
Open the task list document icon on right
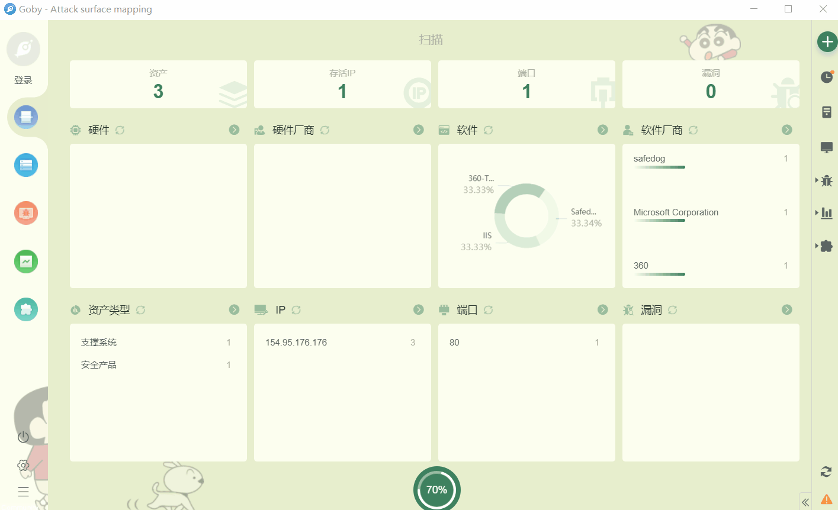pos(827,112)
